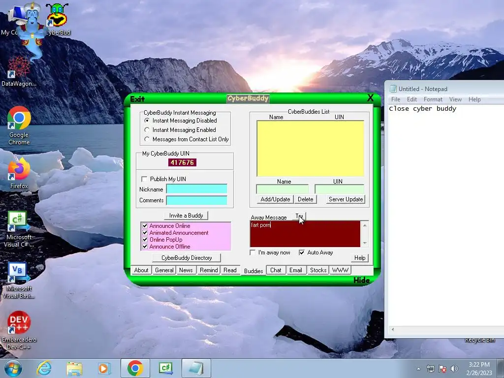Click Hide at CyberBuddy bottom corner
504x378 pixels.
tap(362, 280)
